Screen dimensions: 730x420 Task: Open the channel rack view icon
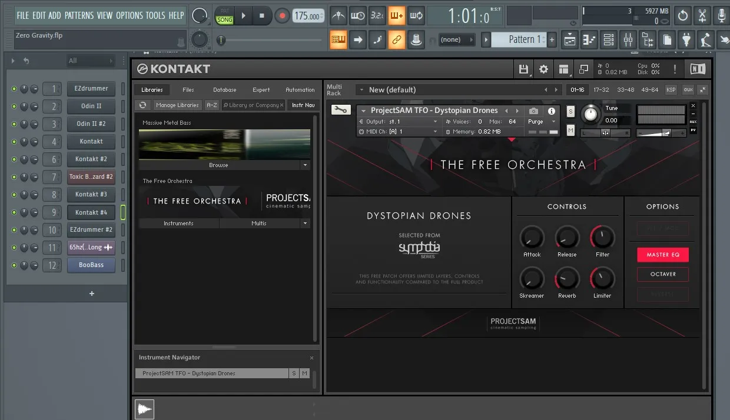(609, 40)
